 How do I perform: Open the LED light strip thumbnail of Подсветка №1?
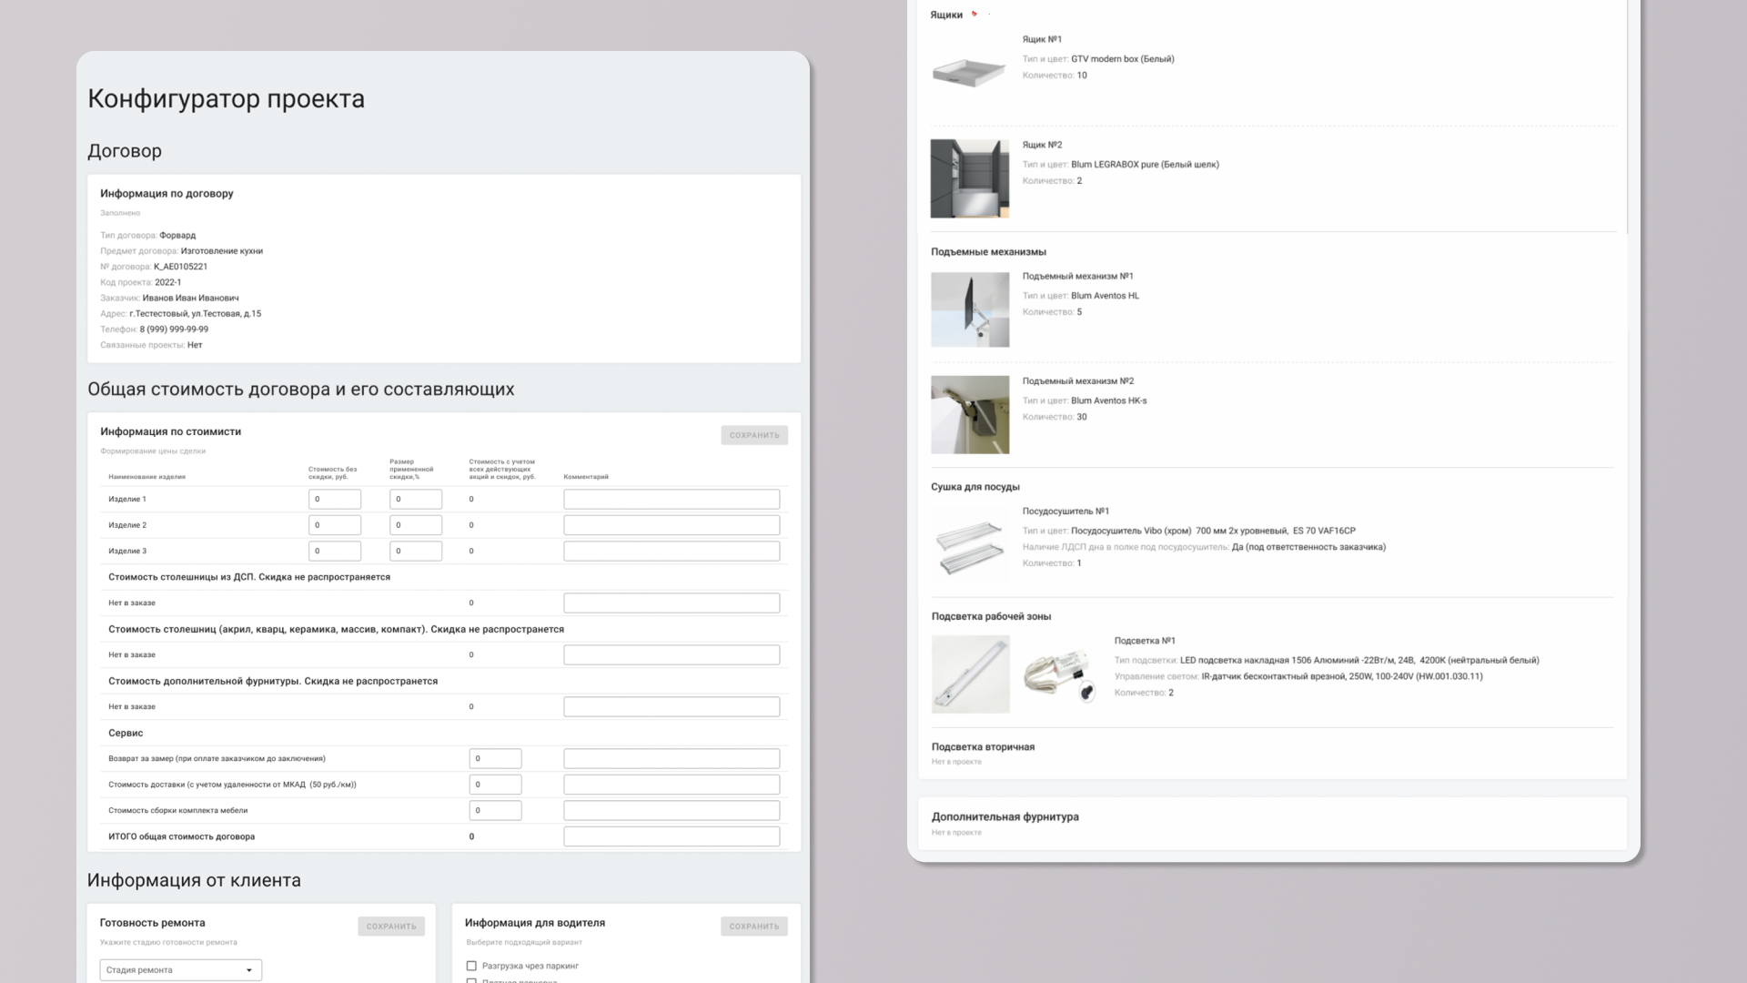coord(971,674)
